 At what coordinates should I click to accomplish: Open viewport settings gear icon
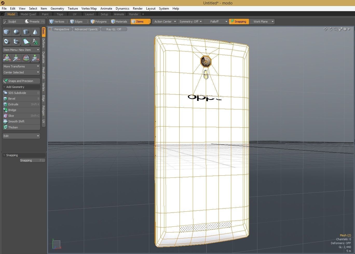pyautogui.click(x=345, y=29)
